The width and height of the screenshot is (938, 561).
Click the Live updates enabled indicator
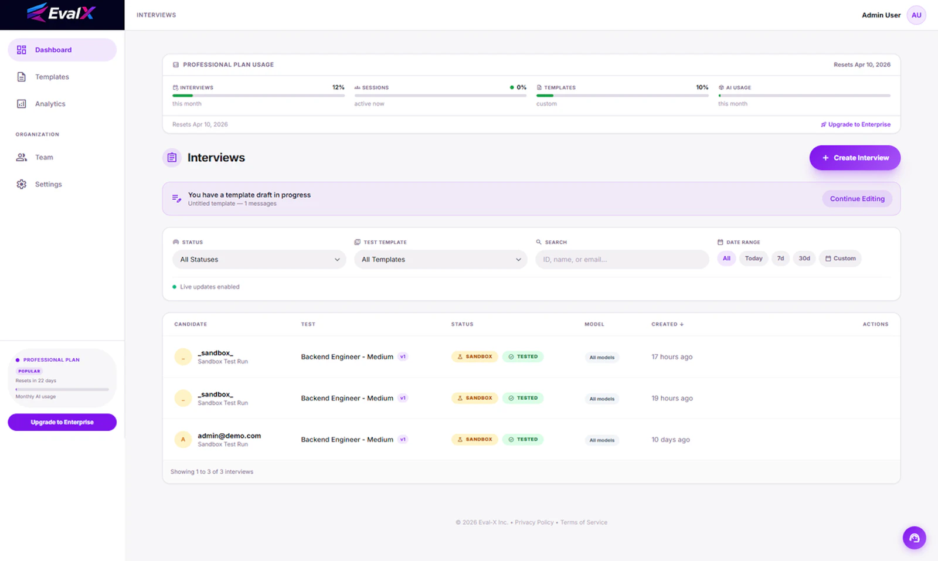[206, 287]
